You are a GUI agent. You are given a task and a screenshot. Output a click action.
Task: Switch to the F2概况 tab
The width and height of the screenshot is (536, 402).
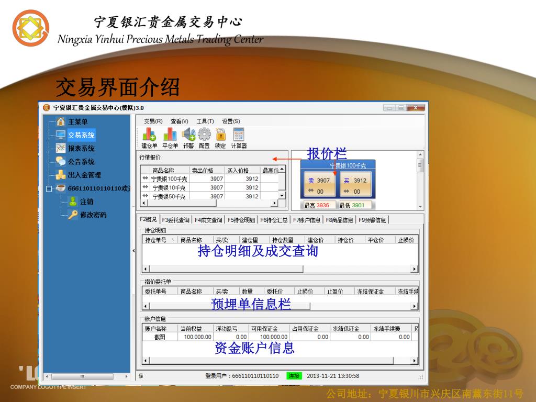click(x=148, y=219)
